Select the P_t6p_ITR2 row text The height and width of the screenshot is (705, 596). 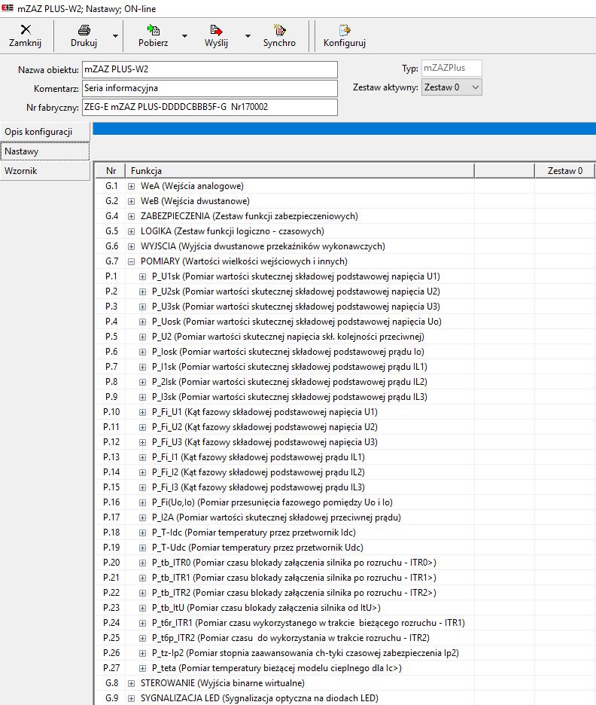(x=290, y=638)
